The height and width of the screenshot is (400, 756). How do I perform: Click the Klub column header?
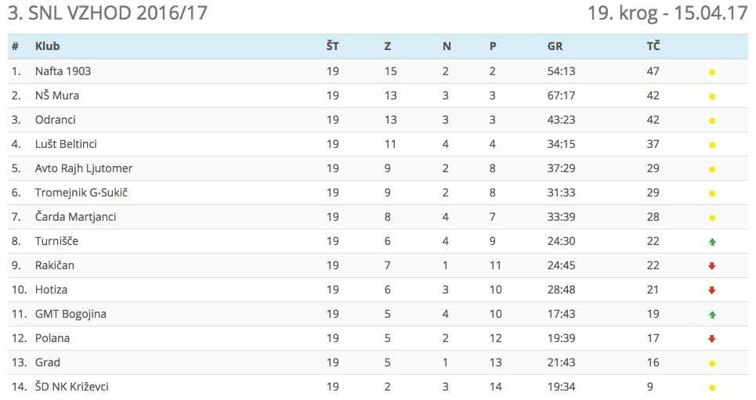pyautogui.click(x=47, y=46)
